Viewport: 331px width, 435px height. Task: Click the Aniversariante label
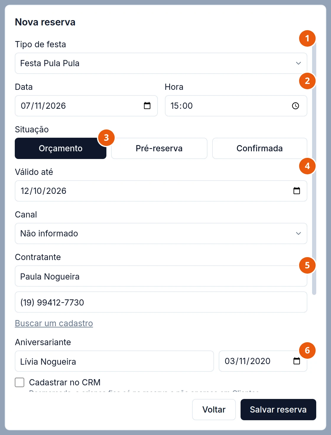pyautogui.click(x=43, y=342)
